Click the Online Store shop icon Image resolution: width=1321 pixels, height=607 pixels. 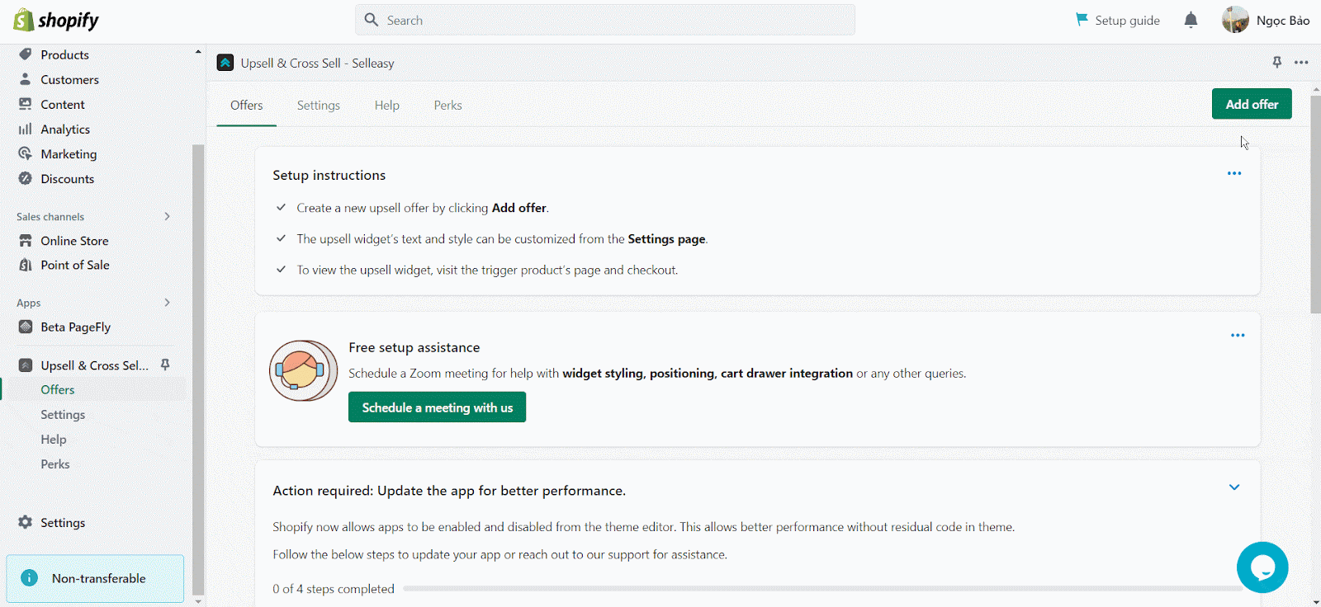26,241
